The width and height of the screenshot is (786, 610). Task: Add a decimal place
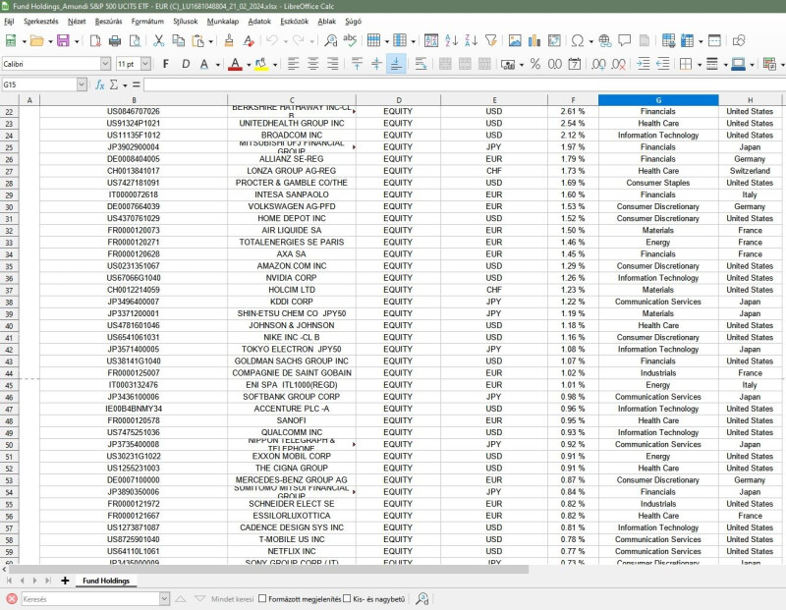[598, 64]
